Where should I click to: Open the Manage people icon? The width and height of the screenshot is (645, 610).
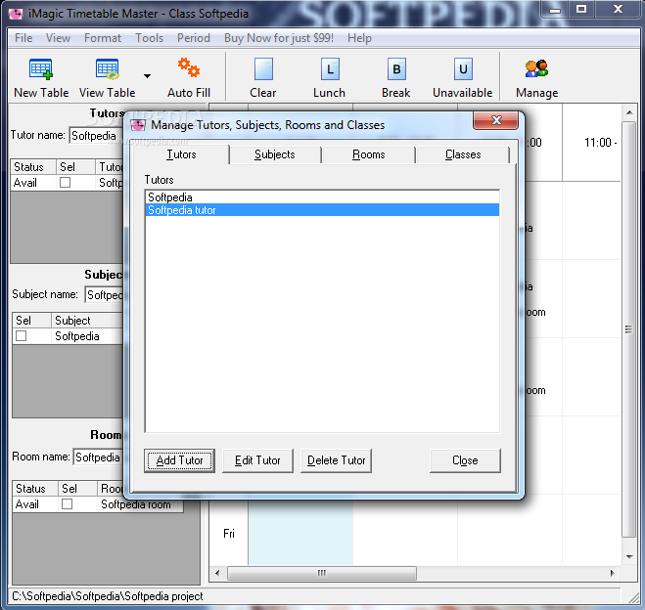(x=536, y=68)
